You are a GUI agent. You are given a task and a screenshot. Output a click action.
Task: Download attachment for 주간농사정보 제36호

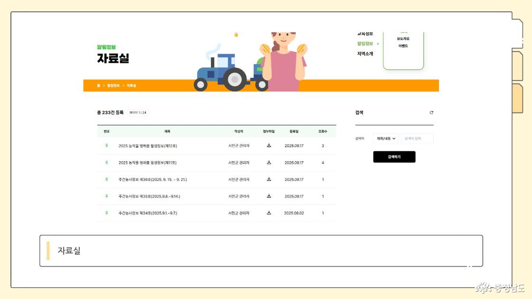(269, 179)
